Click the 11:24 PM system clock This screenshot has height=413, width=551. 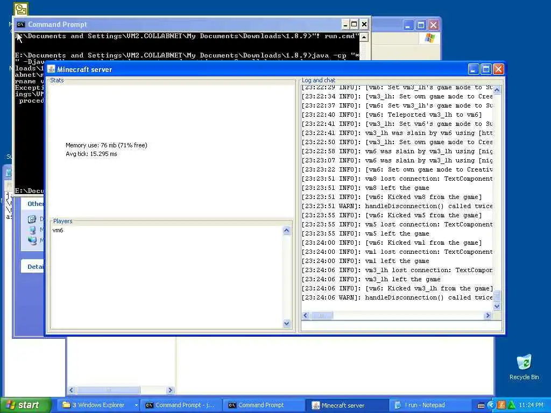click(531, 405)
